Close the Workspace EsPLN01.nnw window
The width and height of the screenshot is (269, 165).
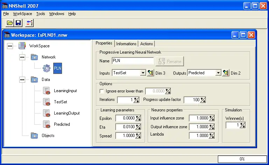click(x=251, y=35)
